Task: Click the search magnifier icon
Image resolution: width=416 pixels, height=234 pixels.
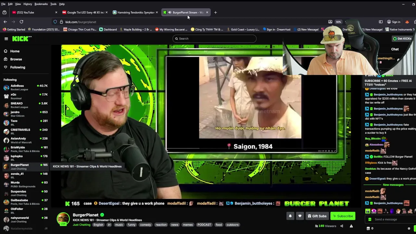Action: point(176,39)
